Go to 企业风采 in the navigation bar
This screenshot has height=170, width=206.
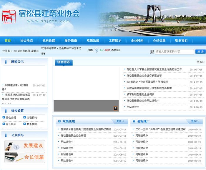(x=137, y=40)
